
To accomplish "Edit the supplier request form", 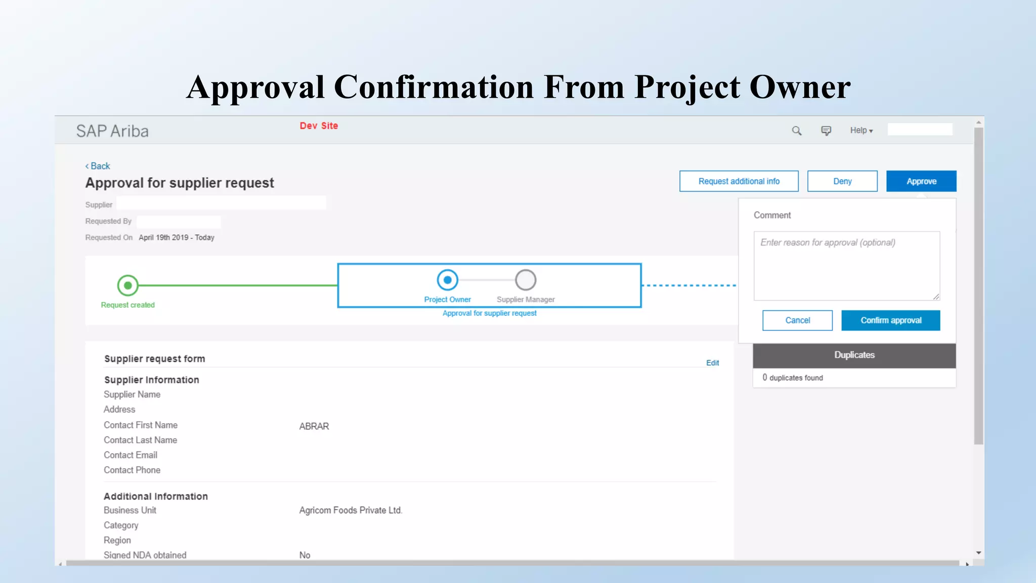I will click(x=712, y=363).
